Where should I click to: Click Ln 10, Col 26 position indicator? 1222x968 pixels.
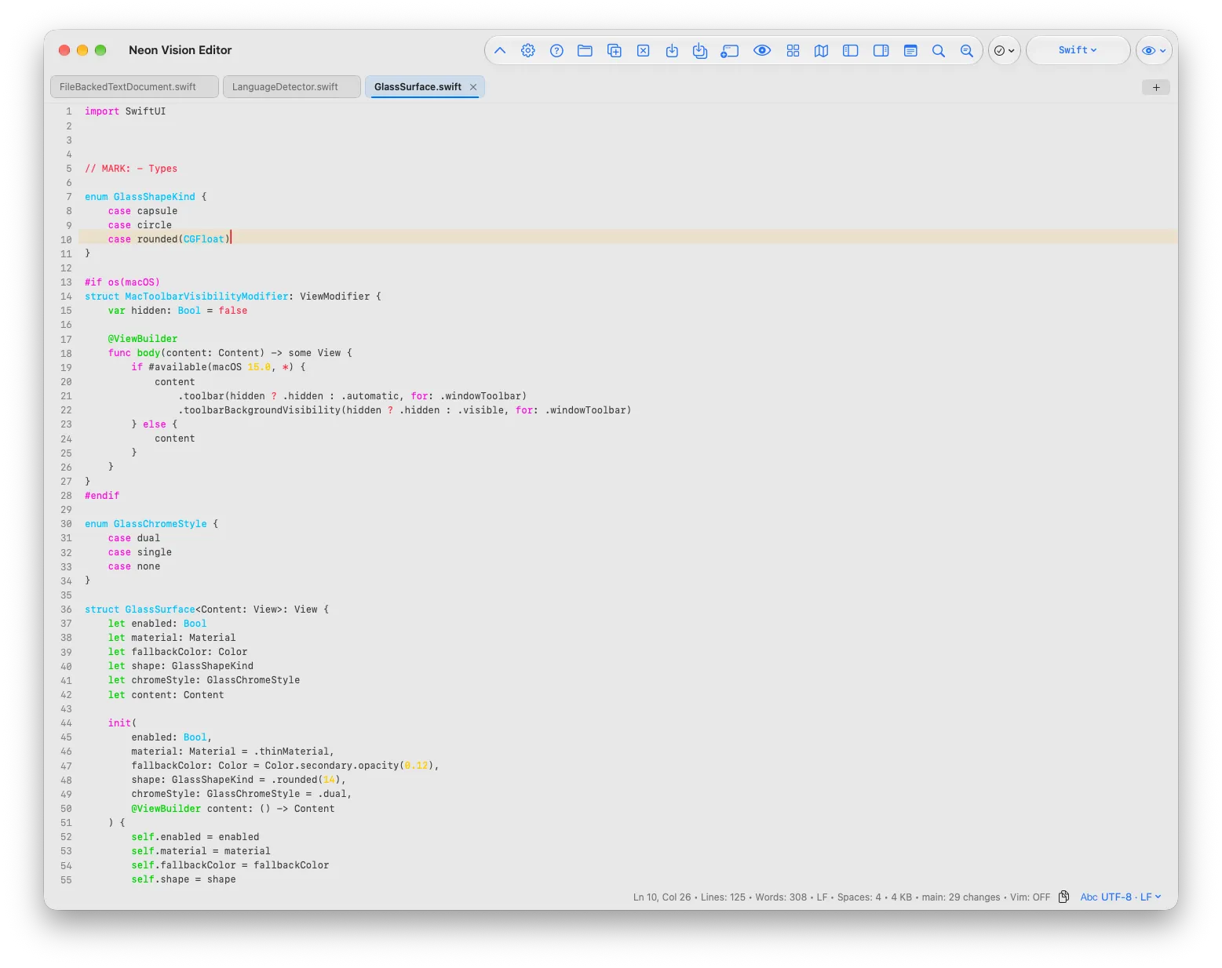[x=662, y=897]
